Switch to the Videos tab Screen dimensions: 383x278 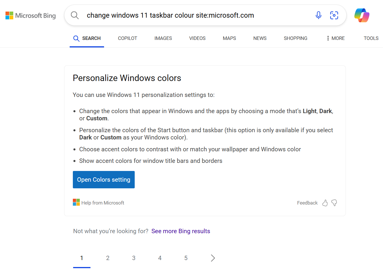(x=197, y=38)
